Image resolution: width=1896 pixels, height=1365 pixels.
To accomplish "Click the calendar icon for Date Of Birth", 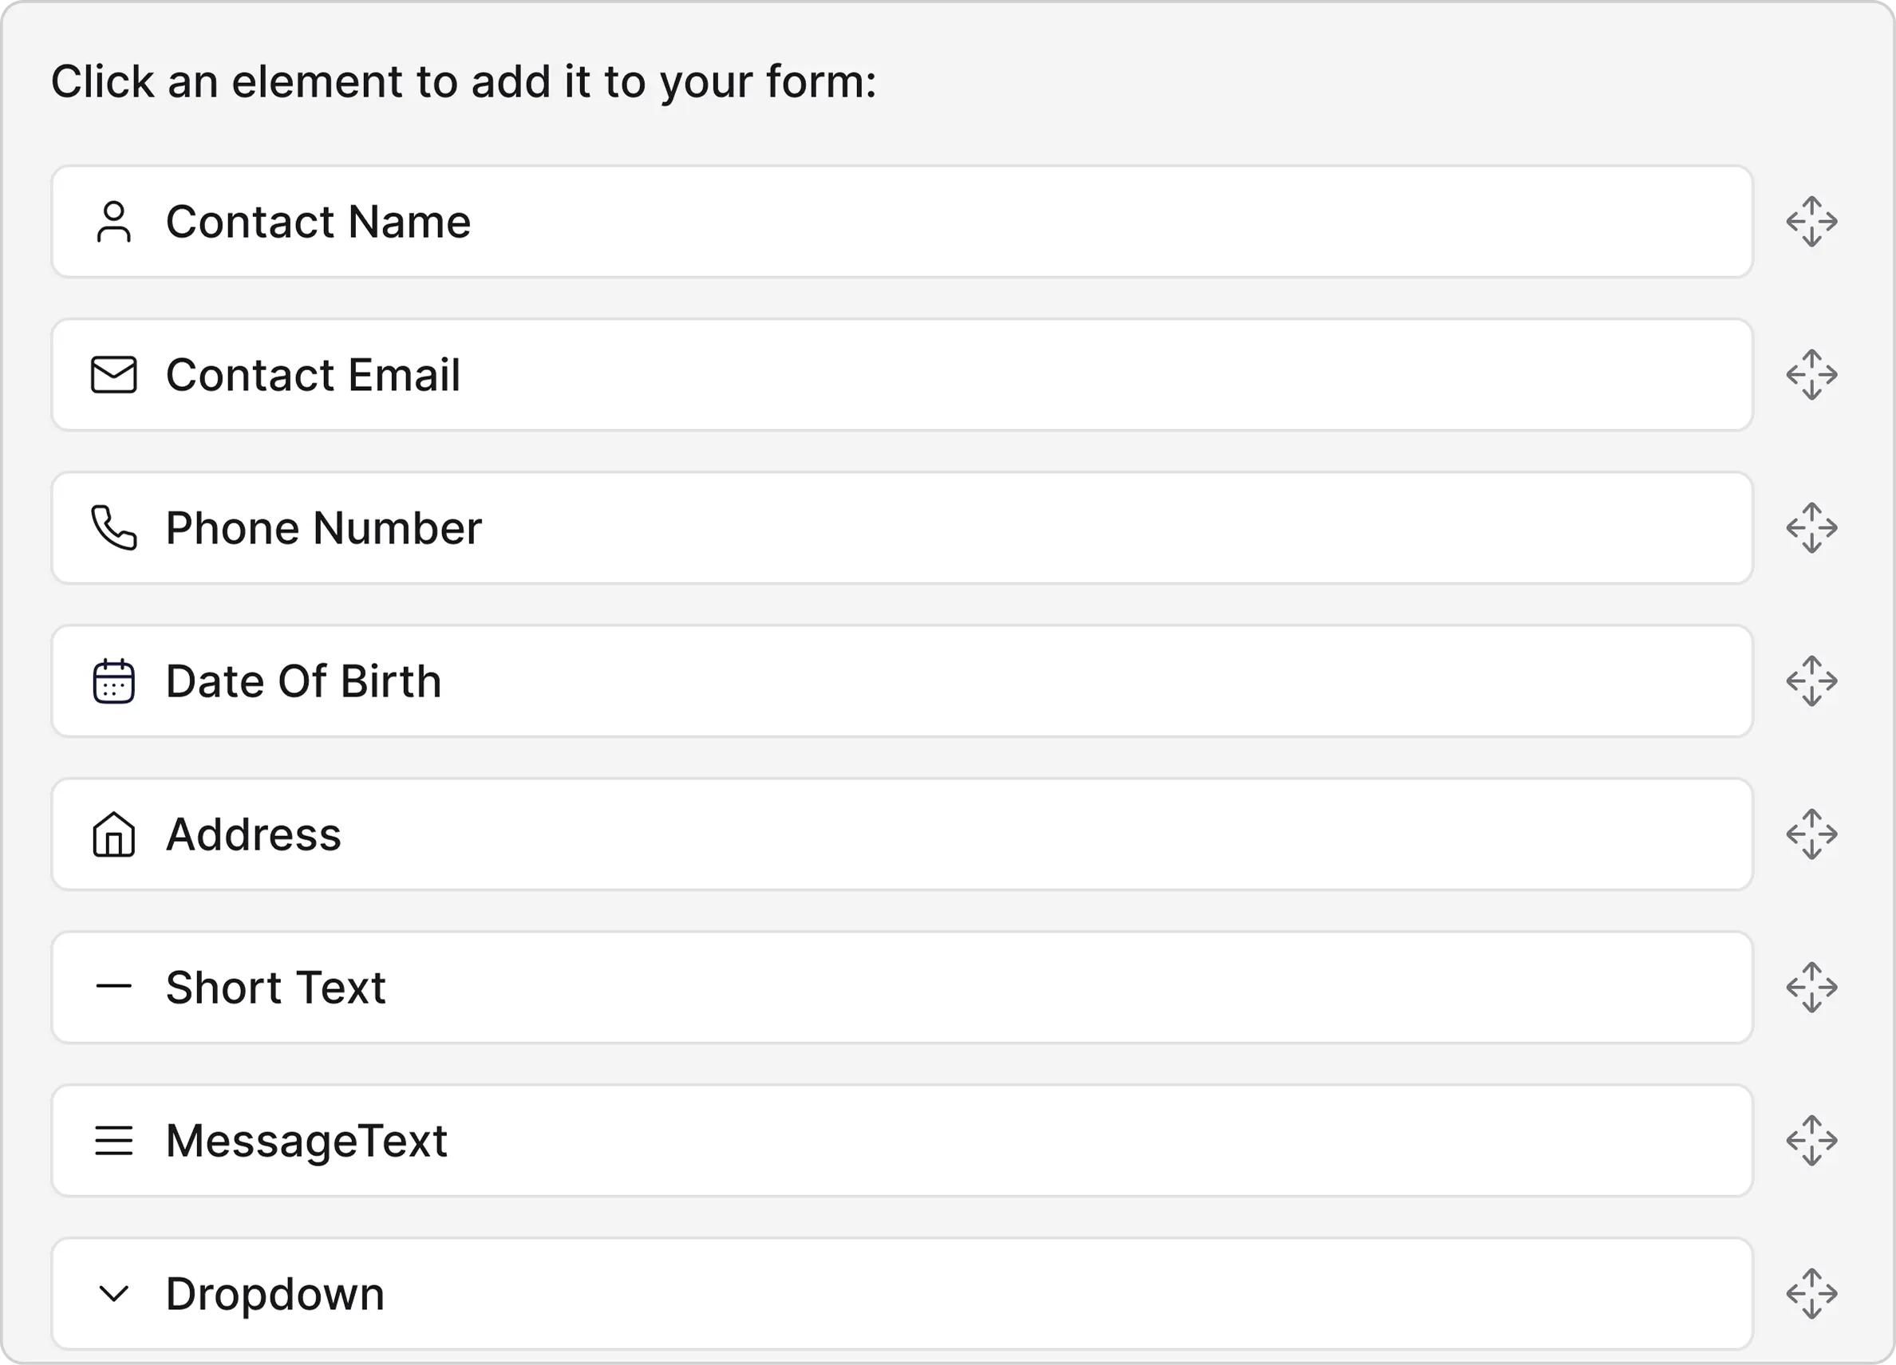I will tap(113, 681).
